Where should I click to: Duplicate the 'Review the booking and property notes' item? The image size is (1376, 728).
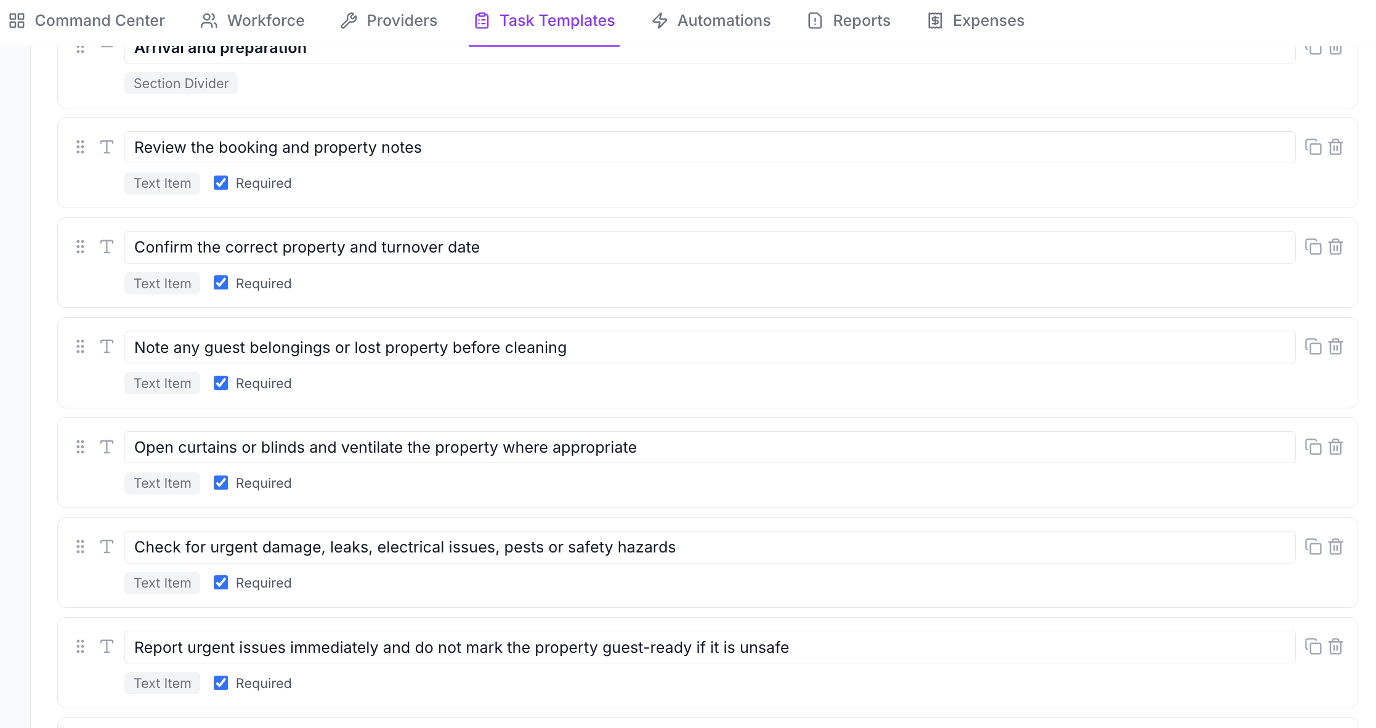click(1313, 147)
